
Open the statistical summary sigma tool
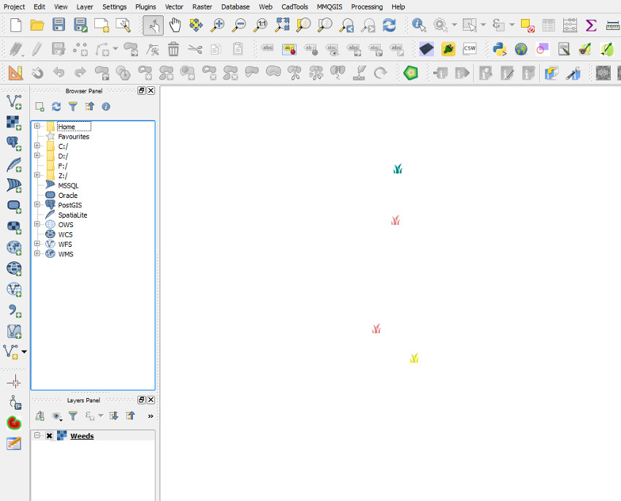(591, 26)
